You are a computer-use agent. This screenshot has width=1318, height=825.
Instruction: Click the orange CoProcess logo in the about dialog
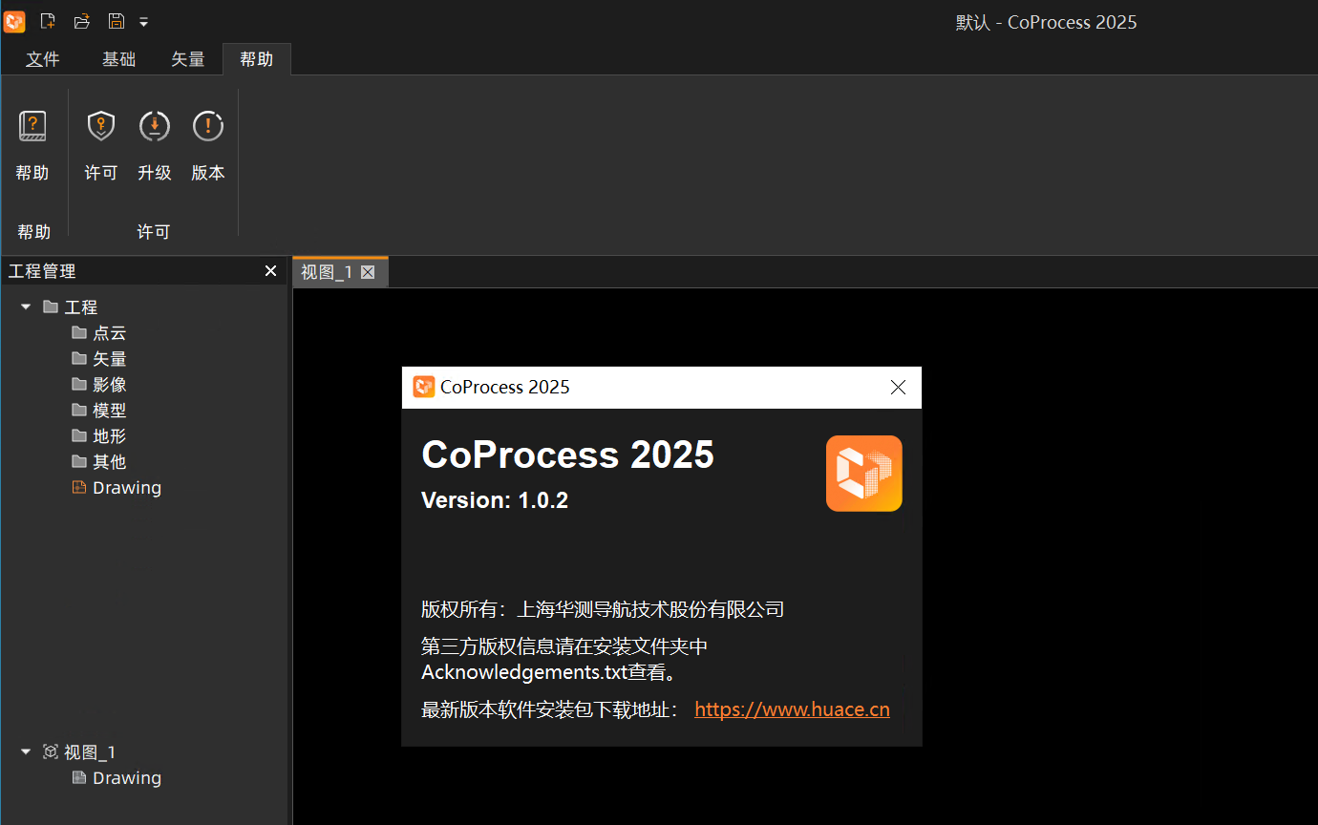[863, 473]
